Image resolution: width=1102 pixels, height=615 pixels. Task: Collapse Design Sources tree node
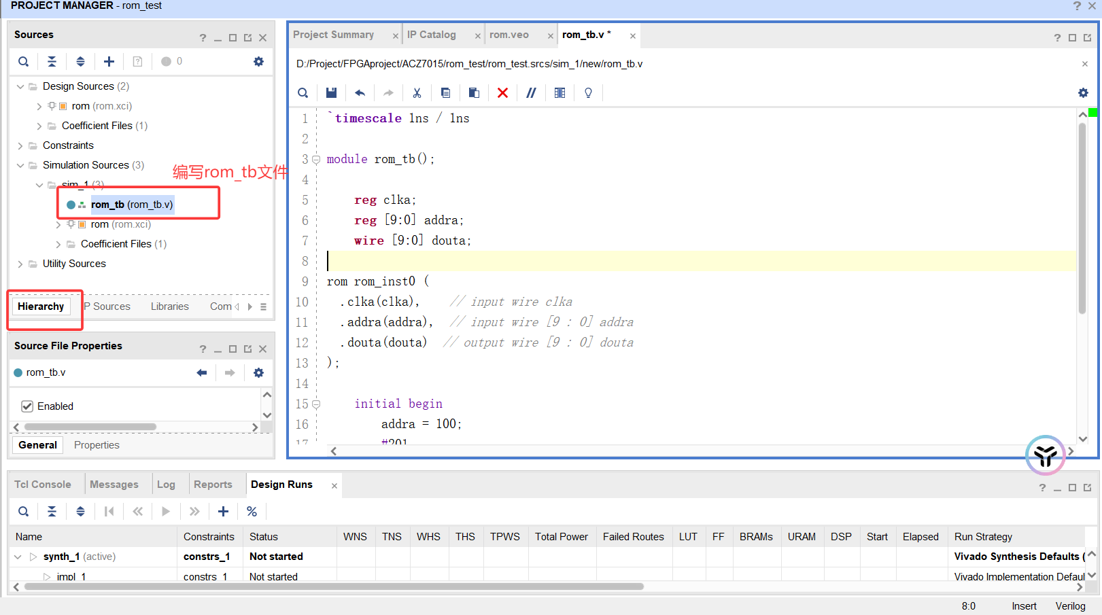coord(20,87)
